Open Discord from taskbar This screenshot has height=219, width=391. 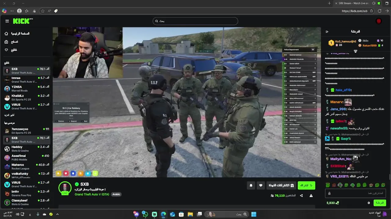[136, 214]
